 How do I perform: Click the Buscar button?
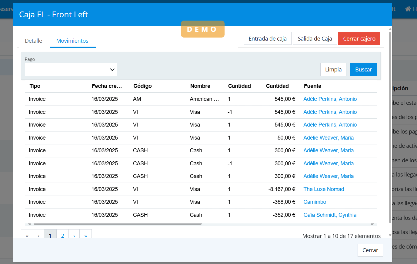pyautogui.click(x=363, y=70)
